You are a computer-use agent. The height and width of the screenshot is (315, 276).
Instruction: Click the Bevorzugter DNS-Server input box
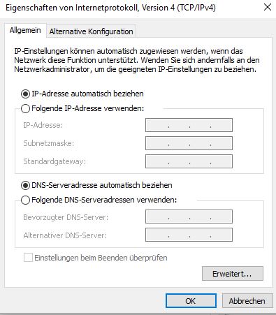pos(189,217)
